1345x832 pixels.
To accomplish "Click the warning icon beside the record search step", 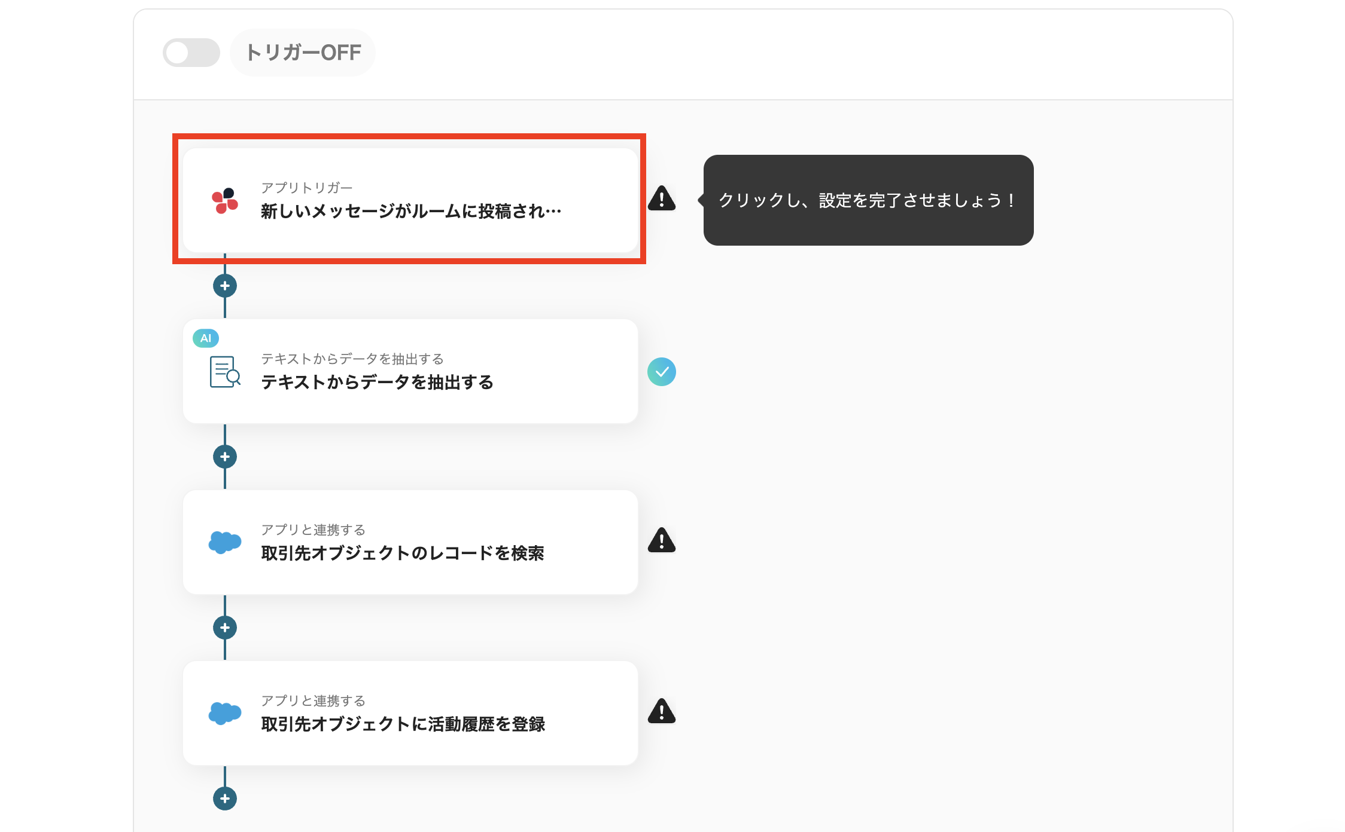I will (662, 542).
